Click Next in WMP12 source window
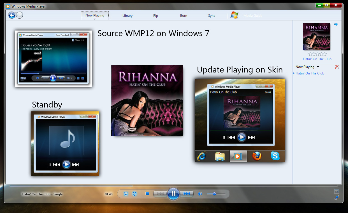Image resolution: width=348 pixels, height=213 pixels. (x=61, y=78)
